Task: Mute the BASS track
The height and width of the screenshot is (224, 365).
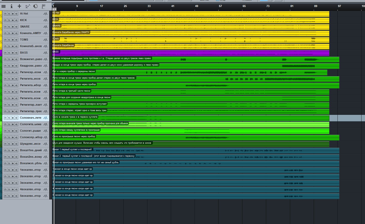Action: [x=5, y=53]
